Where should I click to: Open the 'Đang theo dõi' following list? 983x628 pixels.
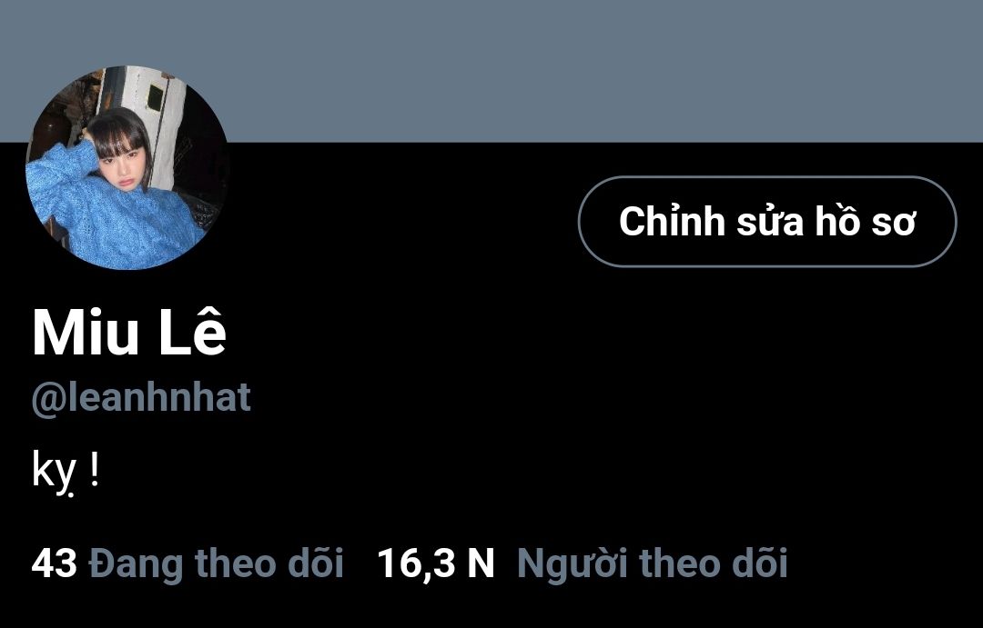[217, 563]
